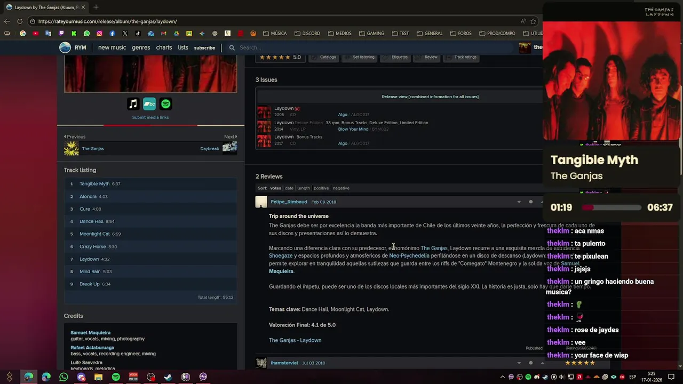The width and height of the screenshot is (683, 384).
Task: Open the WhatsApp bookmark icon
Action: [86, 33]
